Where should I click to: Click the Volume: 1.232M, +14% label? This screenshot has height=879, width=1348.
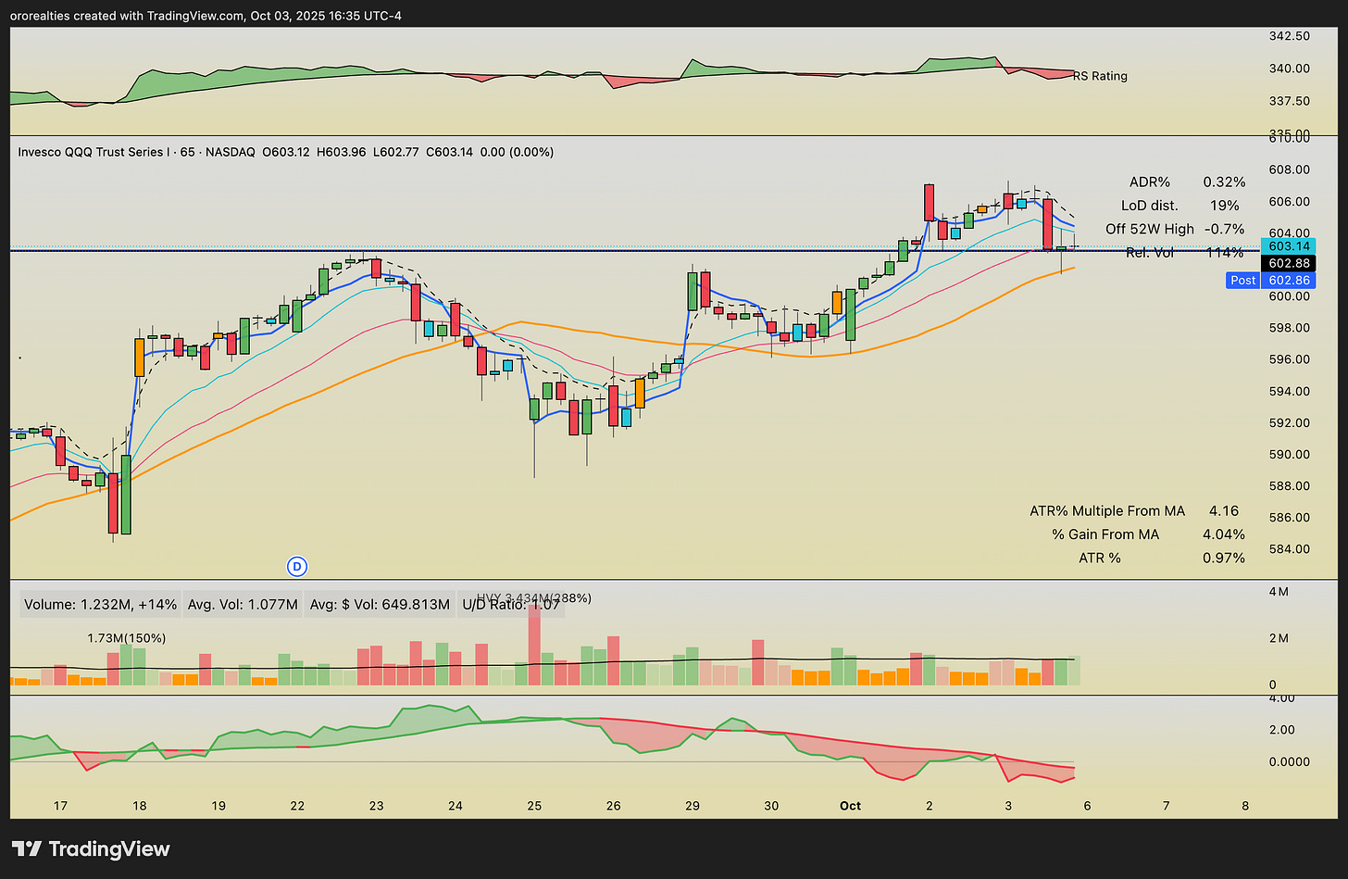point(100,605)
